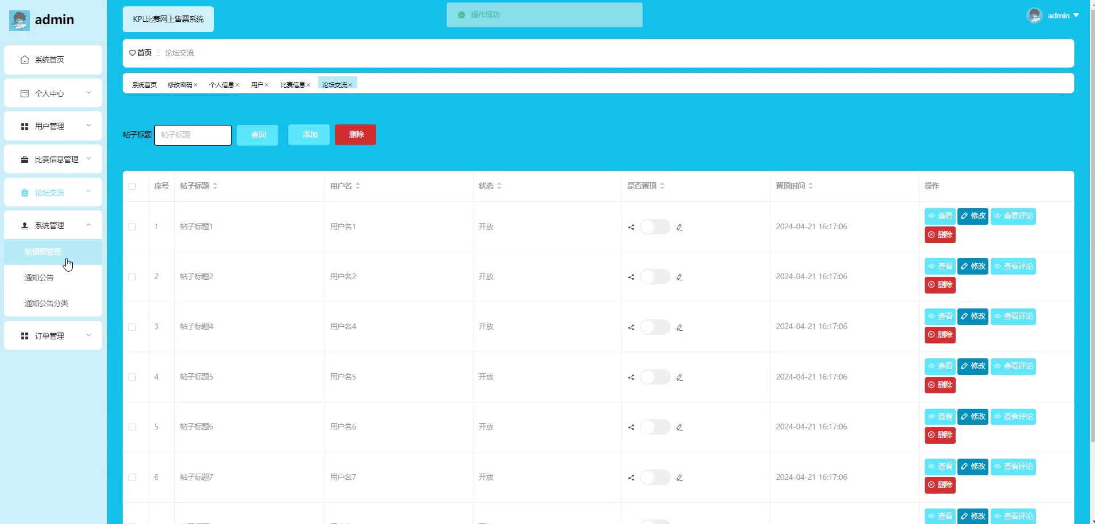Click the person icon beside 系统管理

point(25,225)
